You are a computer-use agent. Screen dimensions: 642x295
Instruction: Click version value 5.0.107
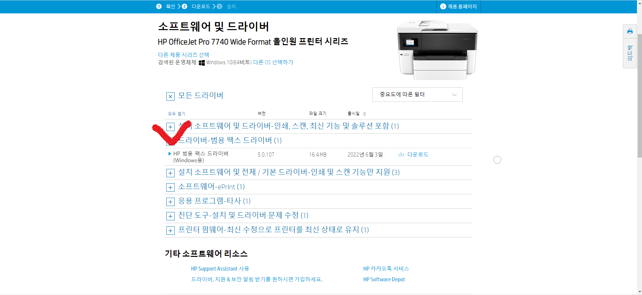(266, 155)
